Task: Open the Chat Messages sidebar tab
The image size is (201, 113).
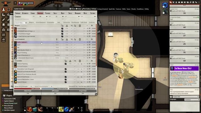Action: pyautogui.click(x=171, y=2)
